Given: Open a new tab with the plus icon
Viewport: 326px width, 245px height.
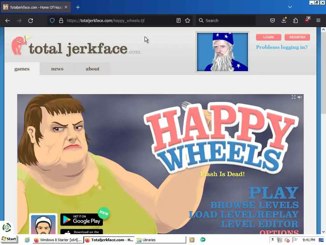Looking at the screenshot, I should tap(78, 7).
